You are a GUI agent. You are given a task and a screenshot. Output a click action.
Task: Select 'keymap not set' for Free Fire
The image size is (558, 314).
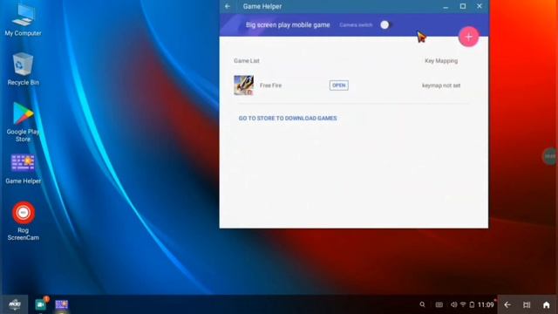tap(441, 85)
